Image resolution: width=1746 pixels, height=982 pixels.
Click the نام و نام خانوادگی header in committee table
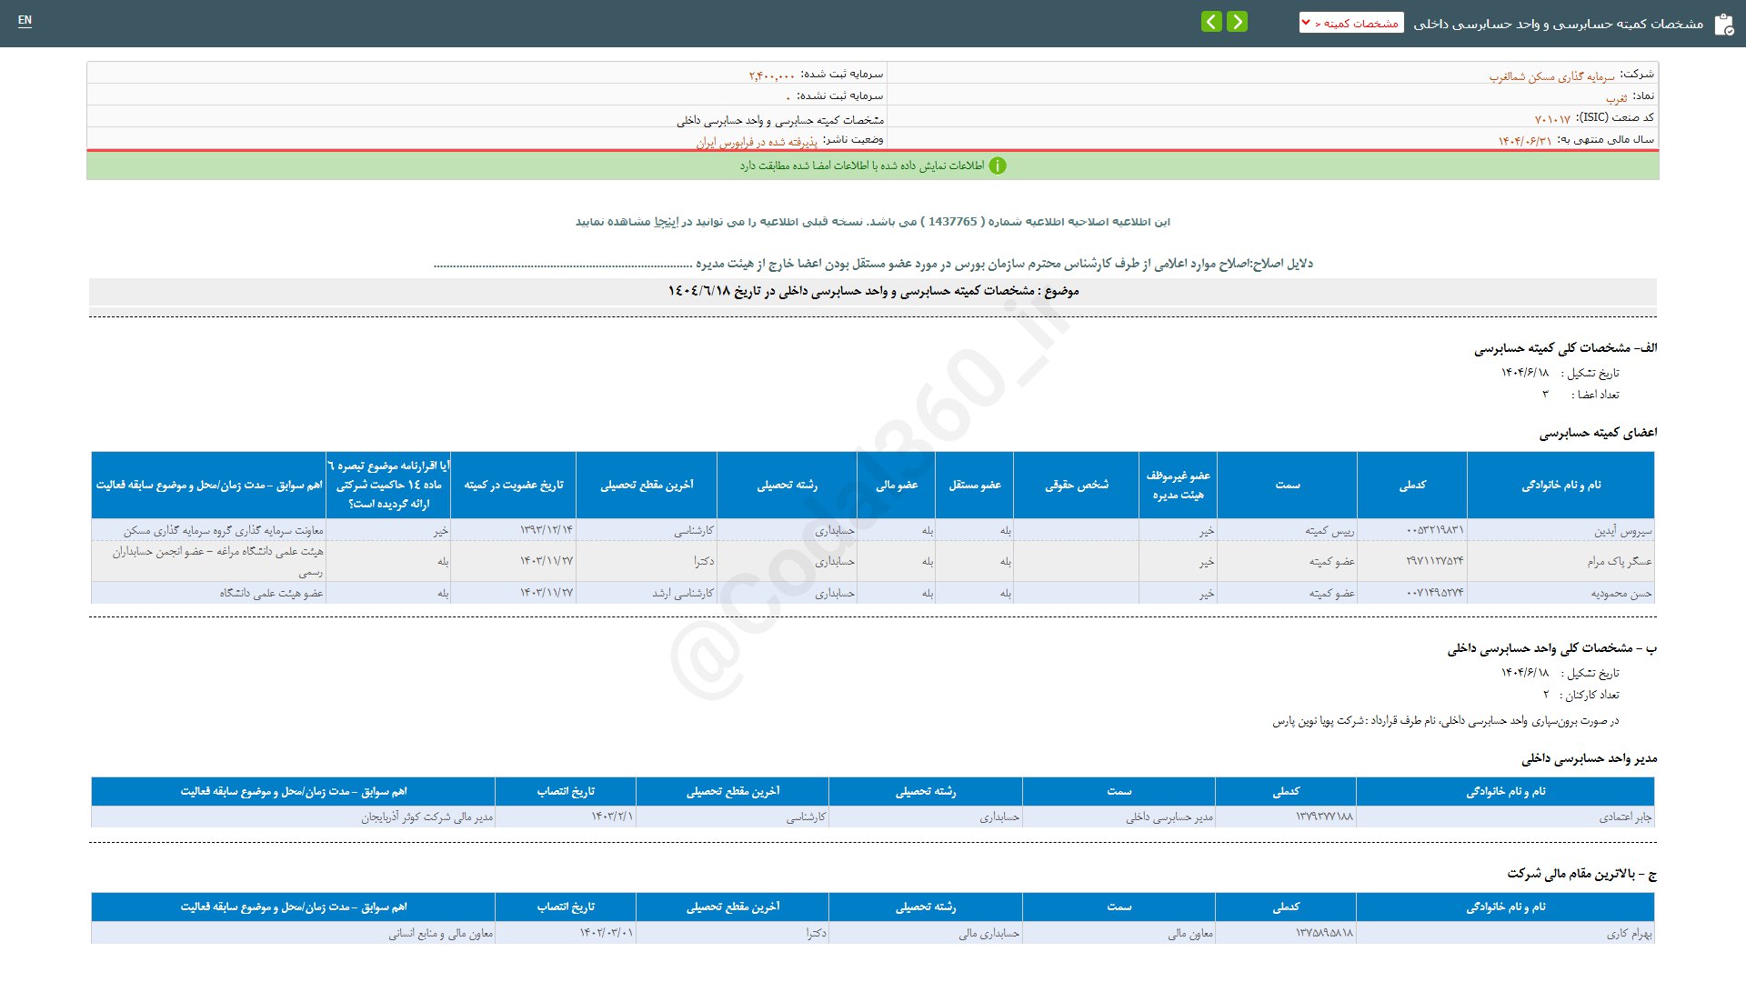tap(1560, 486)
